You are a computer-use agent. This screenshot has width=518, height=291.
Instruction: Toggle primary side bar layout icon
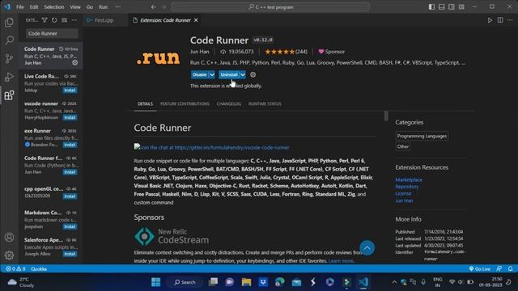431,7
